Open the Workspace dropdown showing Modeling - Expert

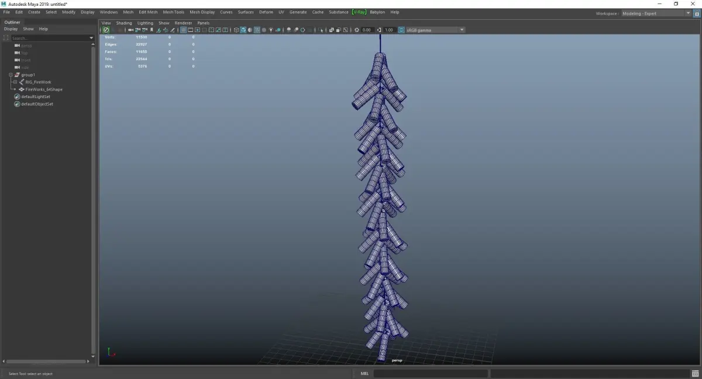(x=656, y=13)
